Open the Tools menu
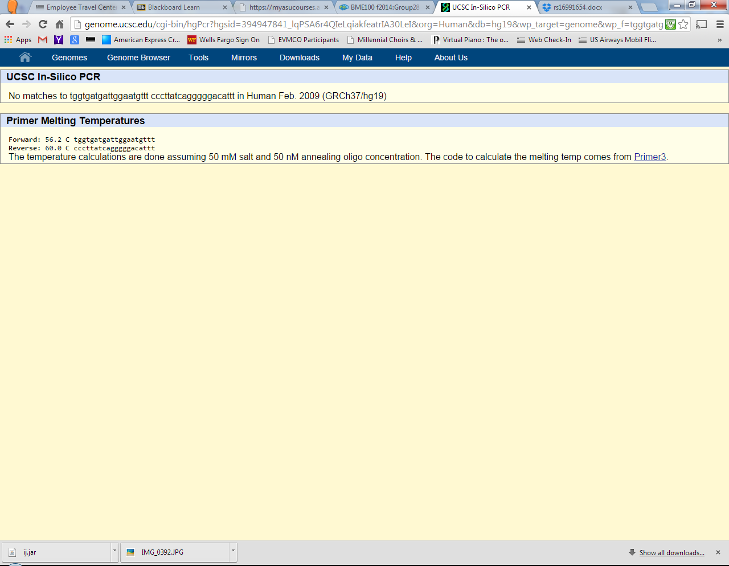 (198, 58)
